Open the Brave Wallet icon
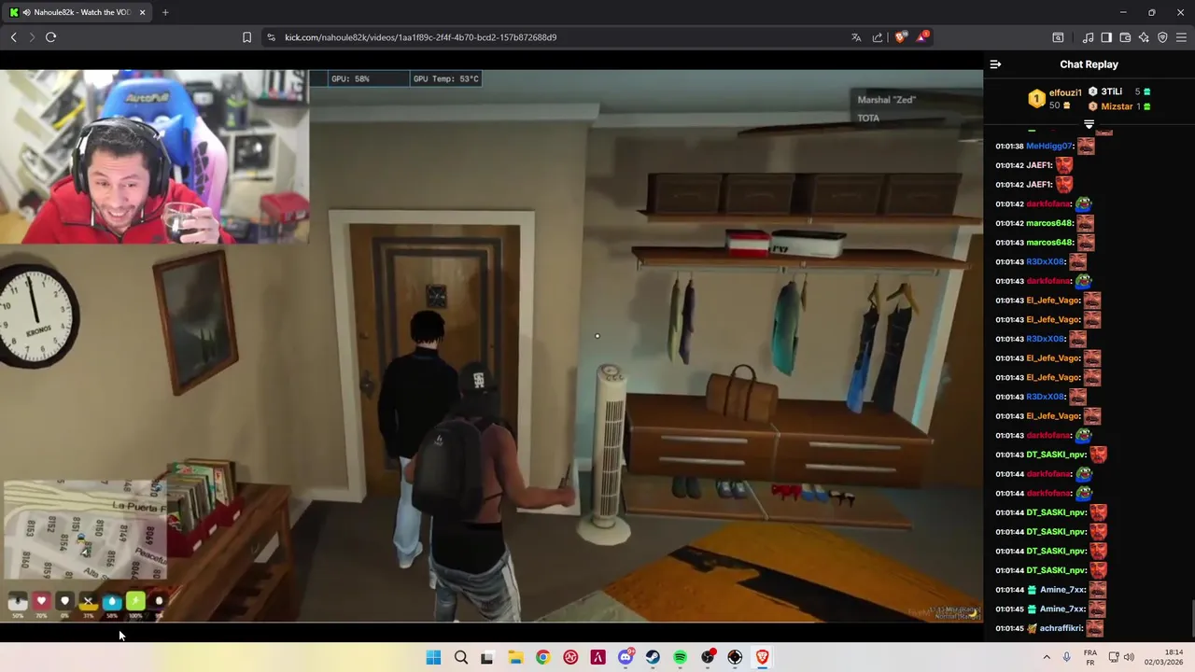 click(1125, 37)
